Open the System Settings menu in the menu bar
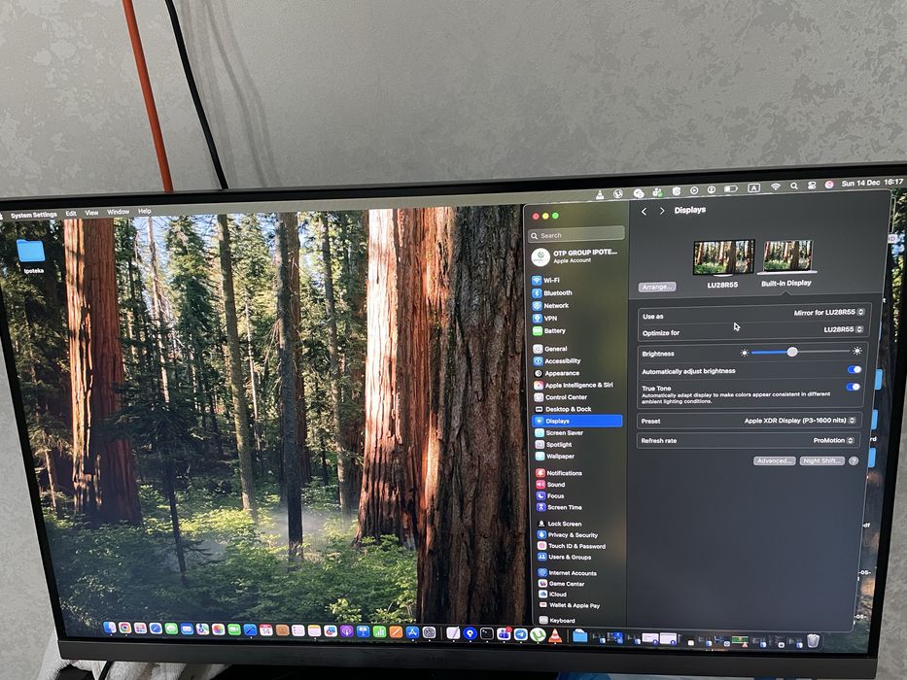The image size is (907, 680). coord(34,215)
